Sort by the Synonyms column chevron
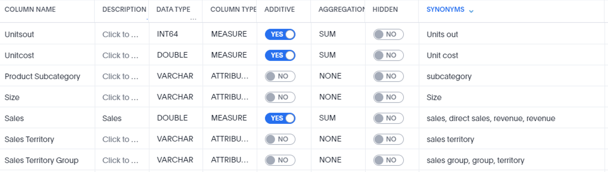The height and width of the screenshot is (172, 608). tap(472, 10)
